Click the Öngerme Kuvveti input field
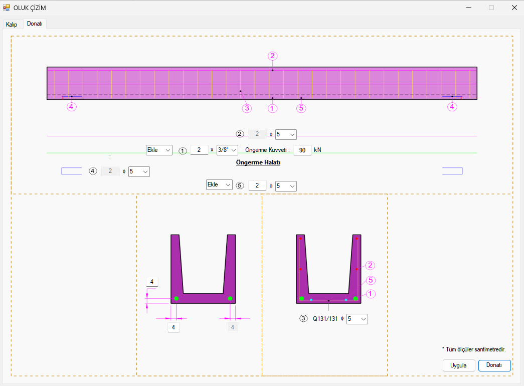 coord(302,150)
